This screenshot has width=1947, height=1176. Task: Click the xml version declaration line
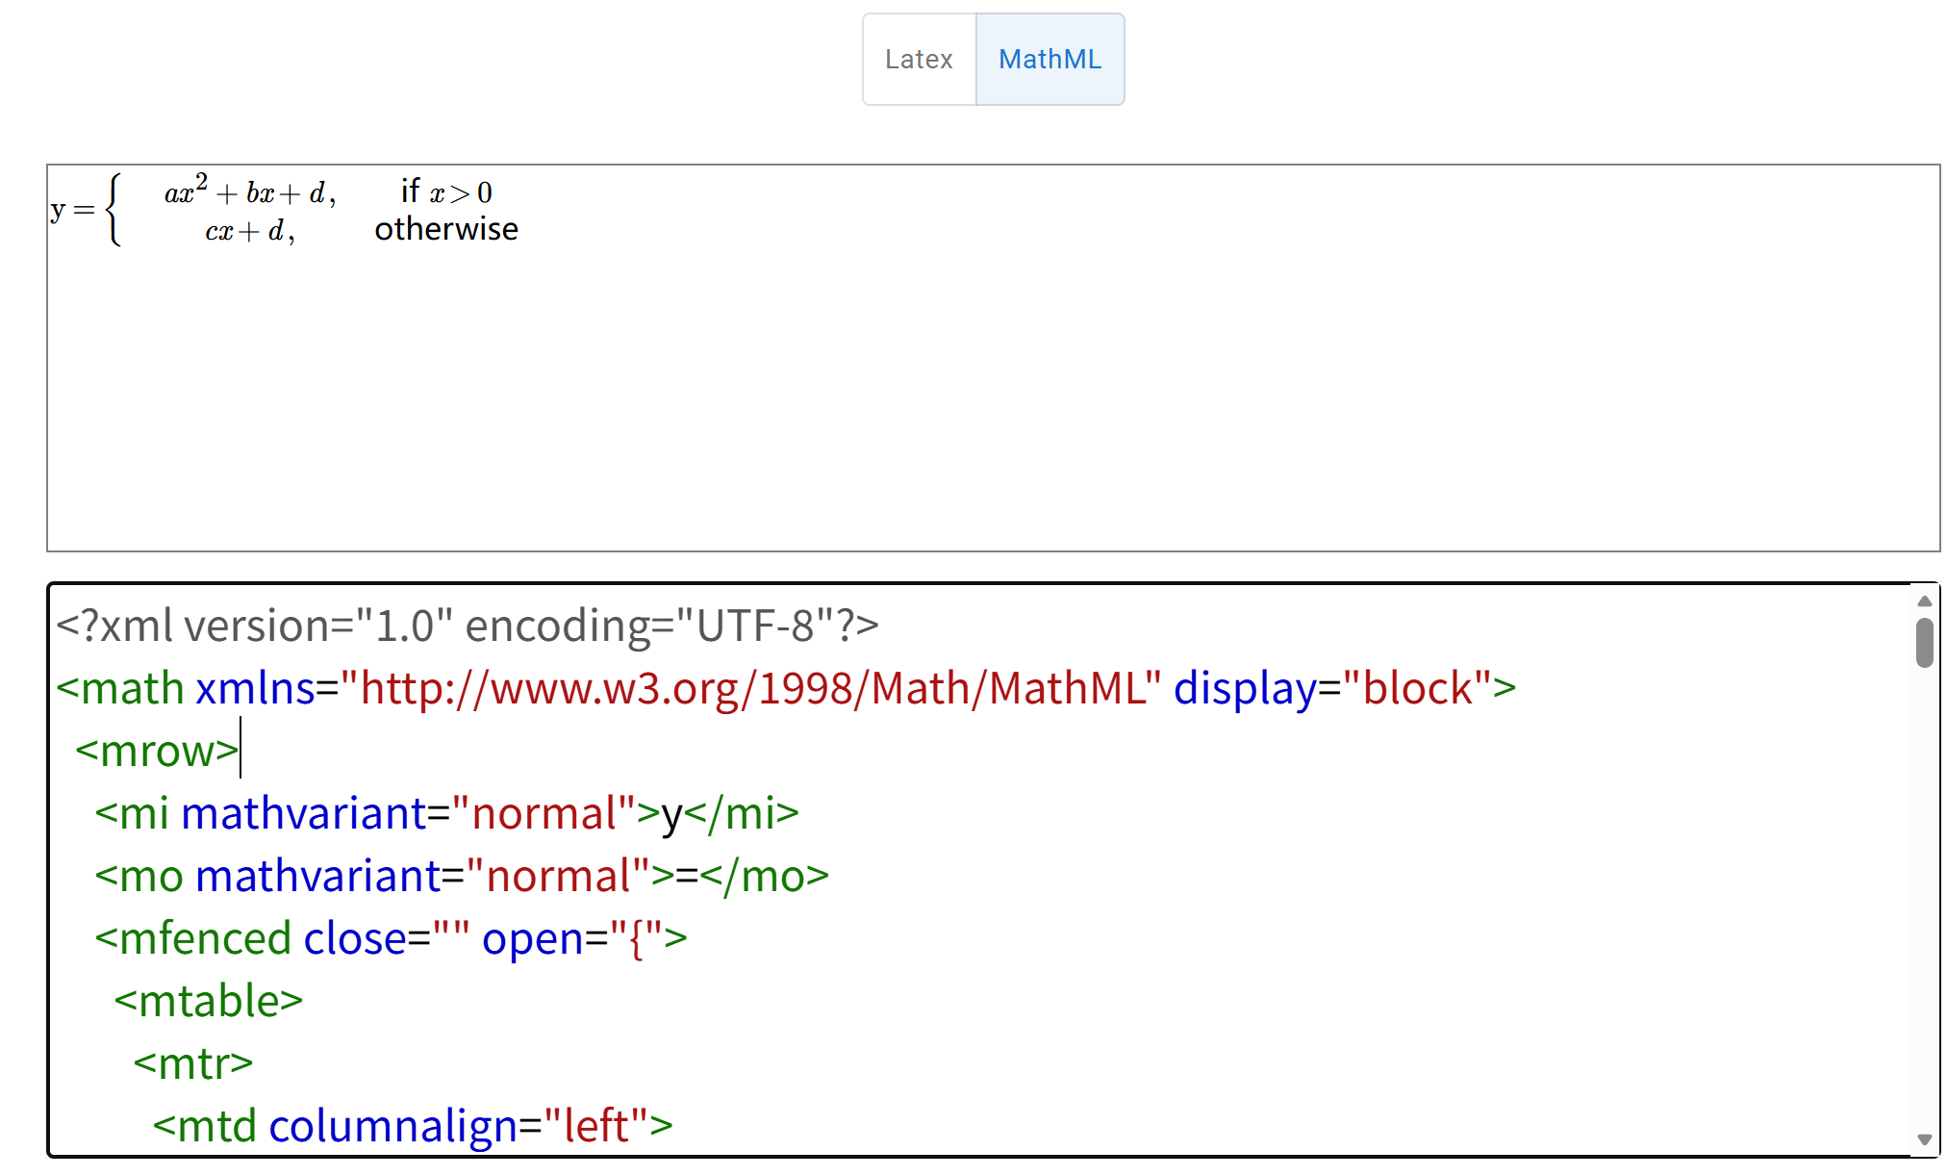tap(467, 626)
